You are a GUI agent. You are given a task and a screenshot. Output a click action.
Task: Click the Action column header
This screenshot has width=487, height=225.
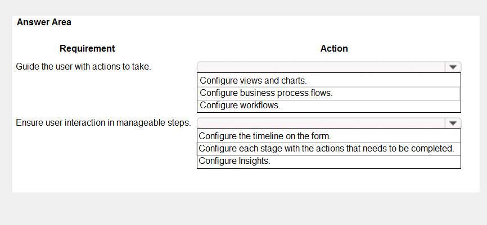point(334,49)
